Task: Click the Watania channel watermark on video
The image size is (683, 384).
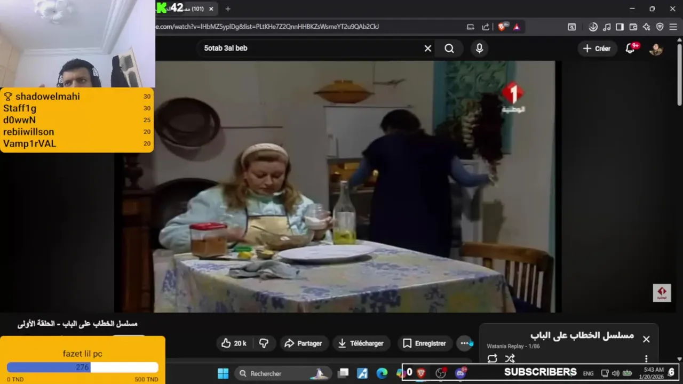Action: [x=662, y=293]
